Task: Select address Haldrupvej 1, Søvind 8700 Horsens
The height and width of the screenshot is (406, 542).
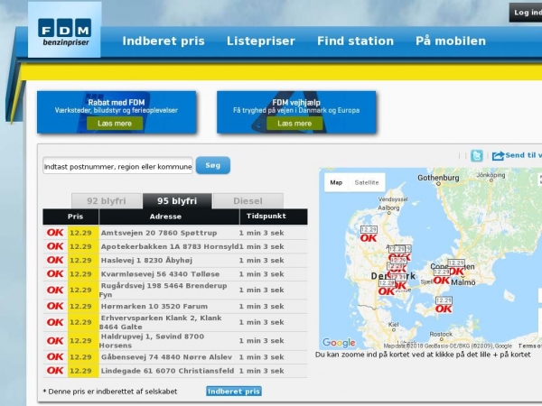Action: point(152,341)
